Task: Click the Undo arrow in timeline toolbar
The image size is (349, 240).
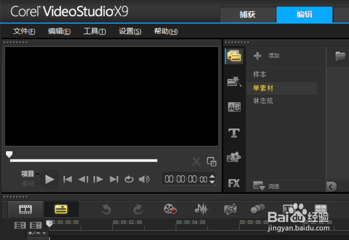Action: pos(106,209)
